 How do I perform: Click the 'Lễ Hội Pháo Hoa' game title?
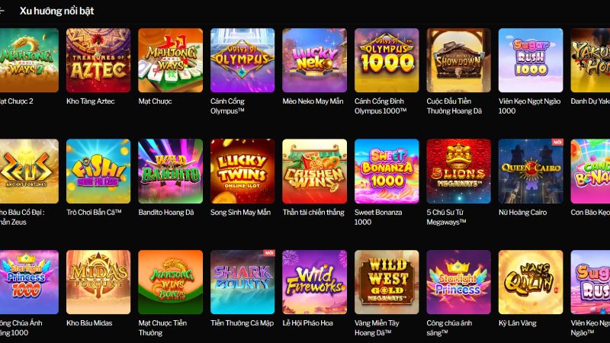click(x=308, y=323)
